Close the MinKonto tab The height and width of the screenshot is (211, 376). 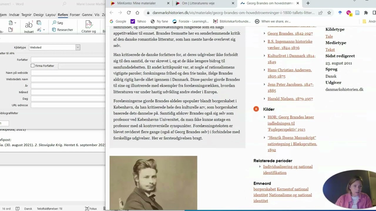[168, 3]
